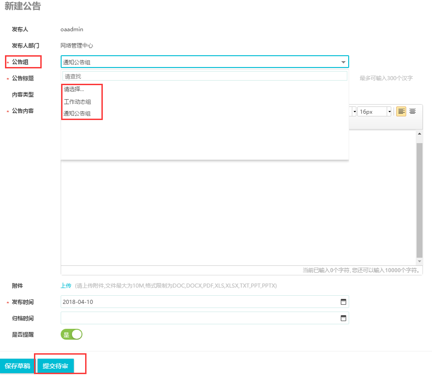This screenshot has height=375, width=432.
Task: Click the 请查找 search box
Action: click(205, 77)
